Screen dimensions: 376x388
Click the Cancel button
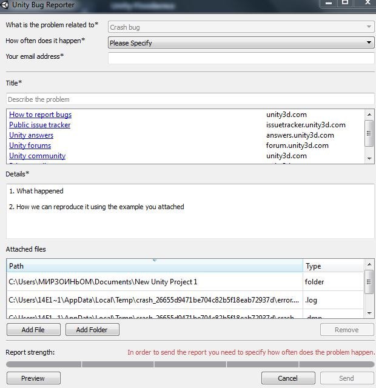coord(288,378)
